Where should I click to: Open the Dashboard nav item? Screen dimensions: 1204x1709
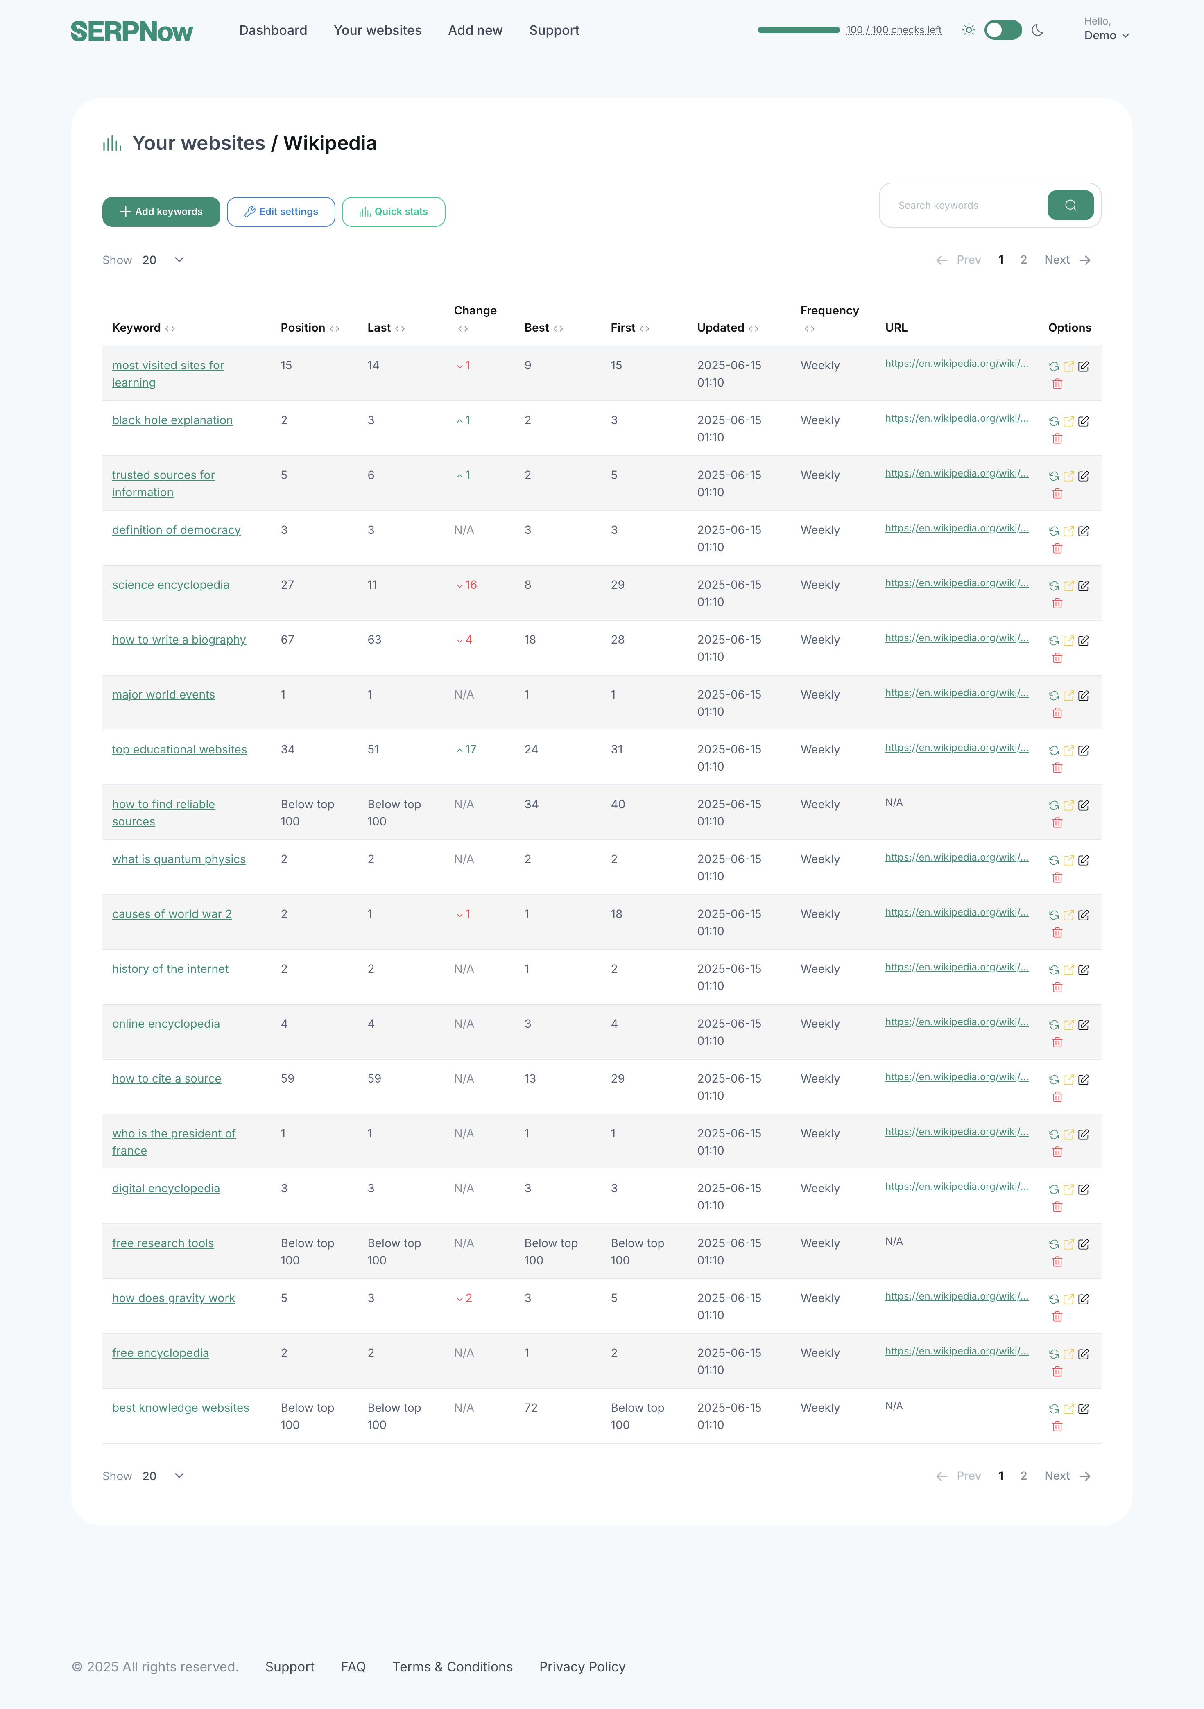click(273, 31)
